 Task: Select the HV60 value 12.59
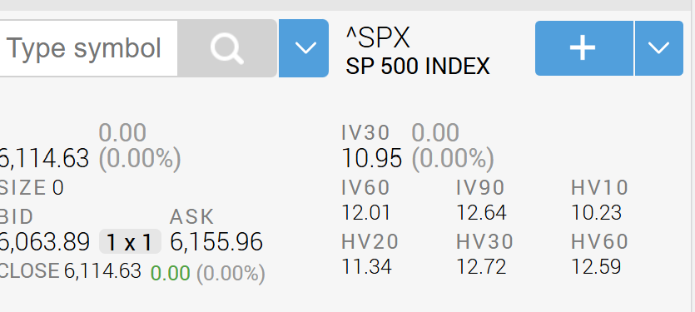point(596,266)
